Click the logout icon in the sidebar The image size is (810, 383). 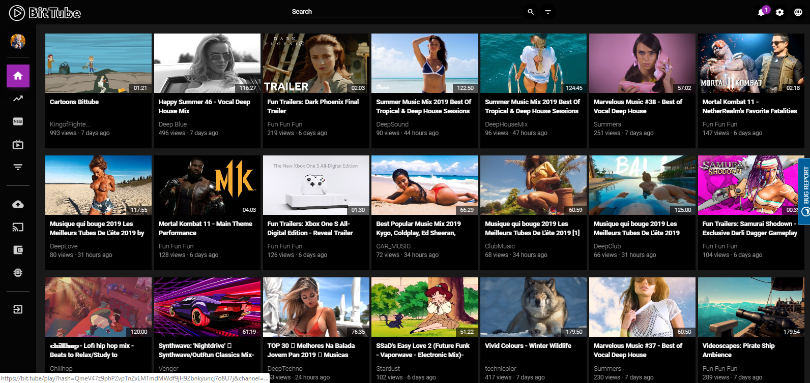[18, 309]
